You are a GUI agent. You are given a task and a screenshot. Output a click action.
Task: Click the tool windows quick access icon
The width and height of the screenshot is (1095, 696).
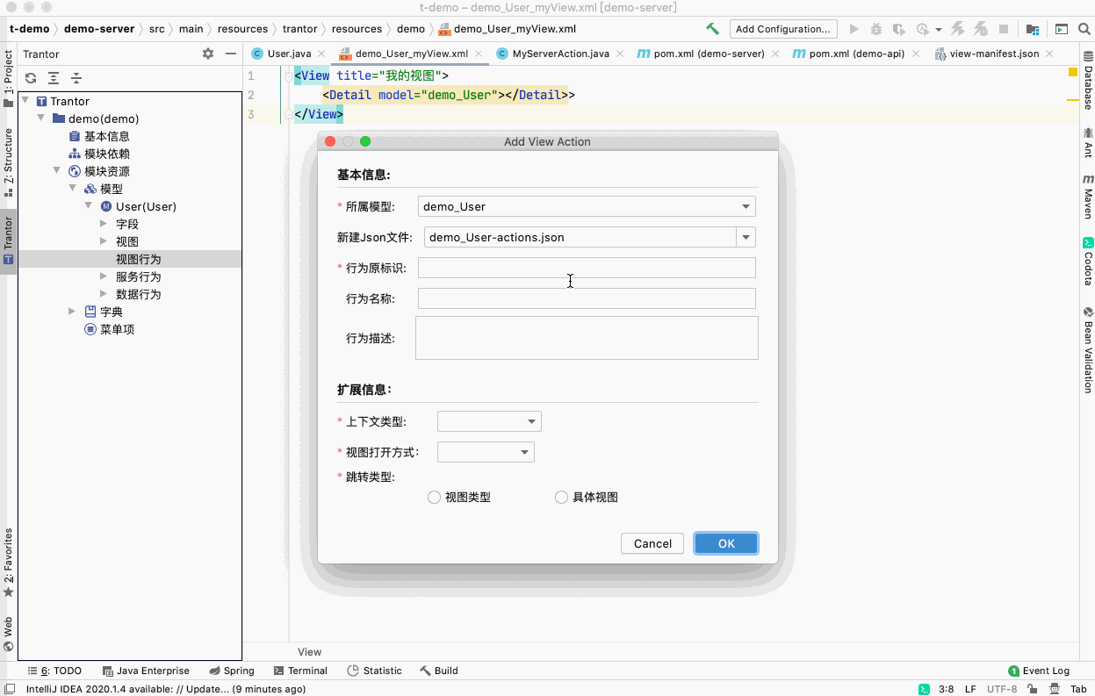pyautogui.click(x=10, y=689)
